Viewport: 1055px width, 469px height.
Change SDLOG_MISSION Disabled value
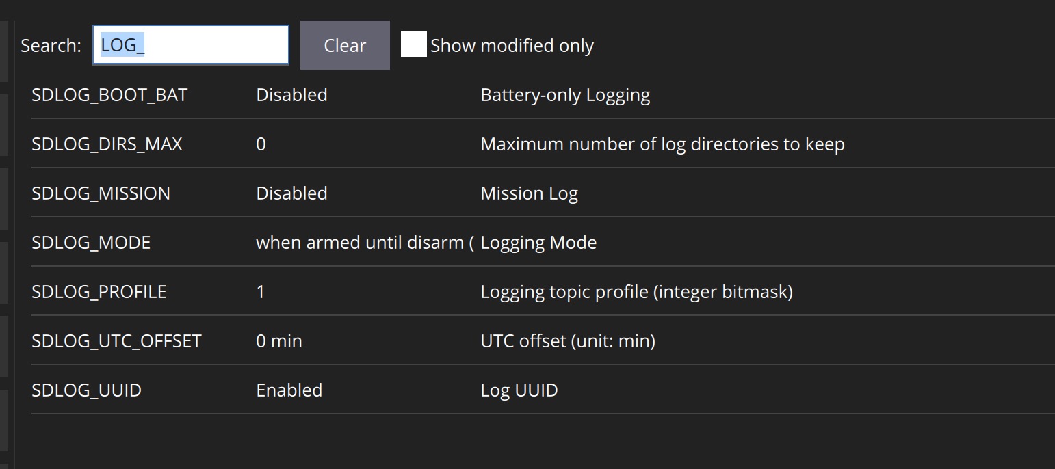coord(291,193)
